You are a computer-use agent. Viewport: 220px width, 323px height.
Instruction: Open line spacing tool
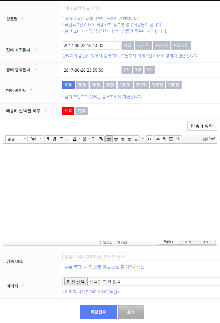tap(136, 139)
